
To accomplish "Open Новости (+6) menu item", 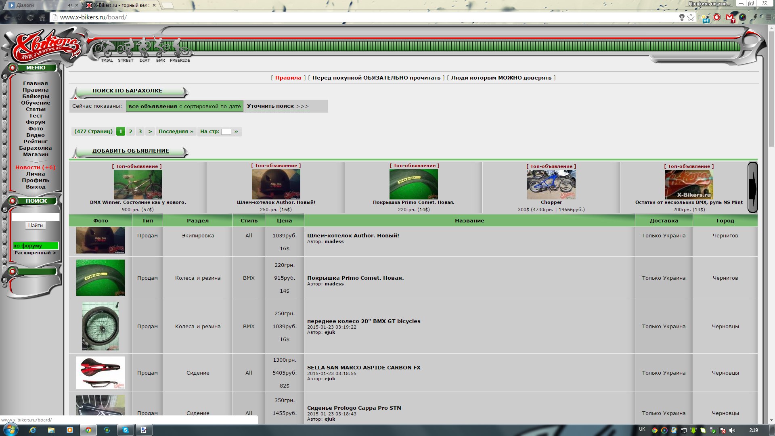I will [x=36, y=167].
